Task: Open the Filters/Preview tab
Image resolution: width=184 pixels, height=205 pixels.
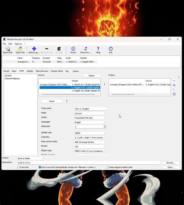Action: pyautogui.click(x=42, y=71)
